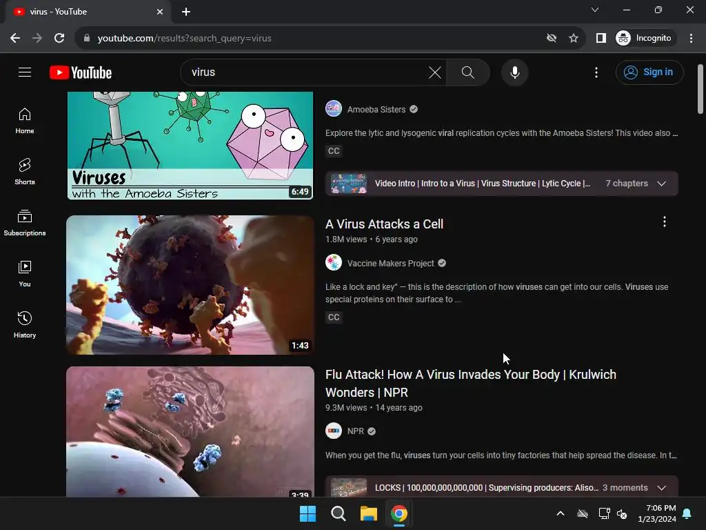This screenshot has height=530, width=706.
Task: Open File Explorer from the taskbar
Action: pos(369,513)
